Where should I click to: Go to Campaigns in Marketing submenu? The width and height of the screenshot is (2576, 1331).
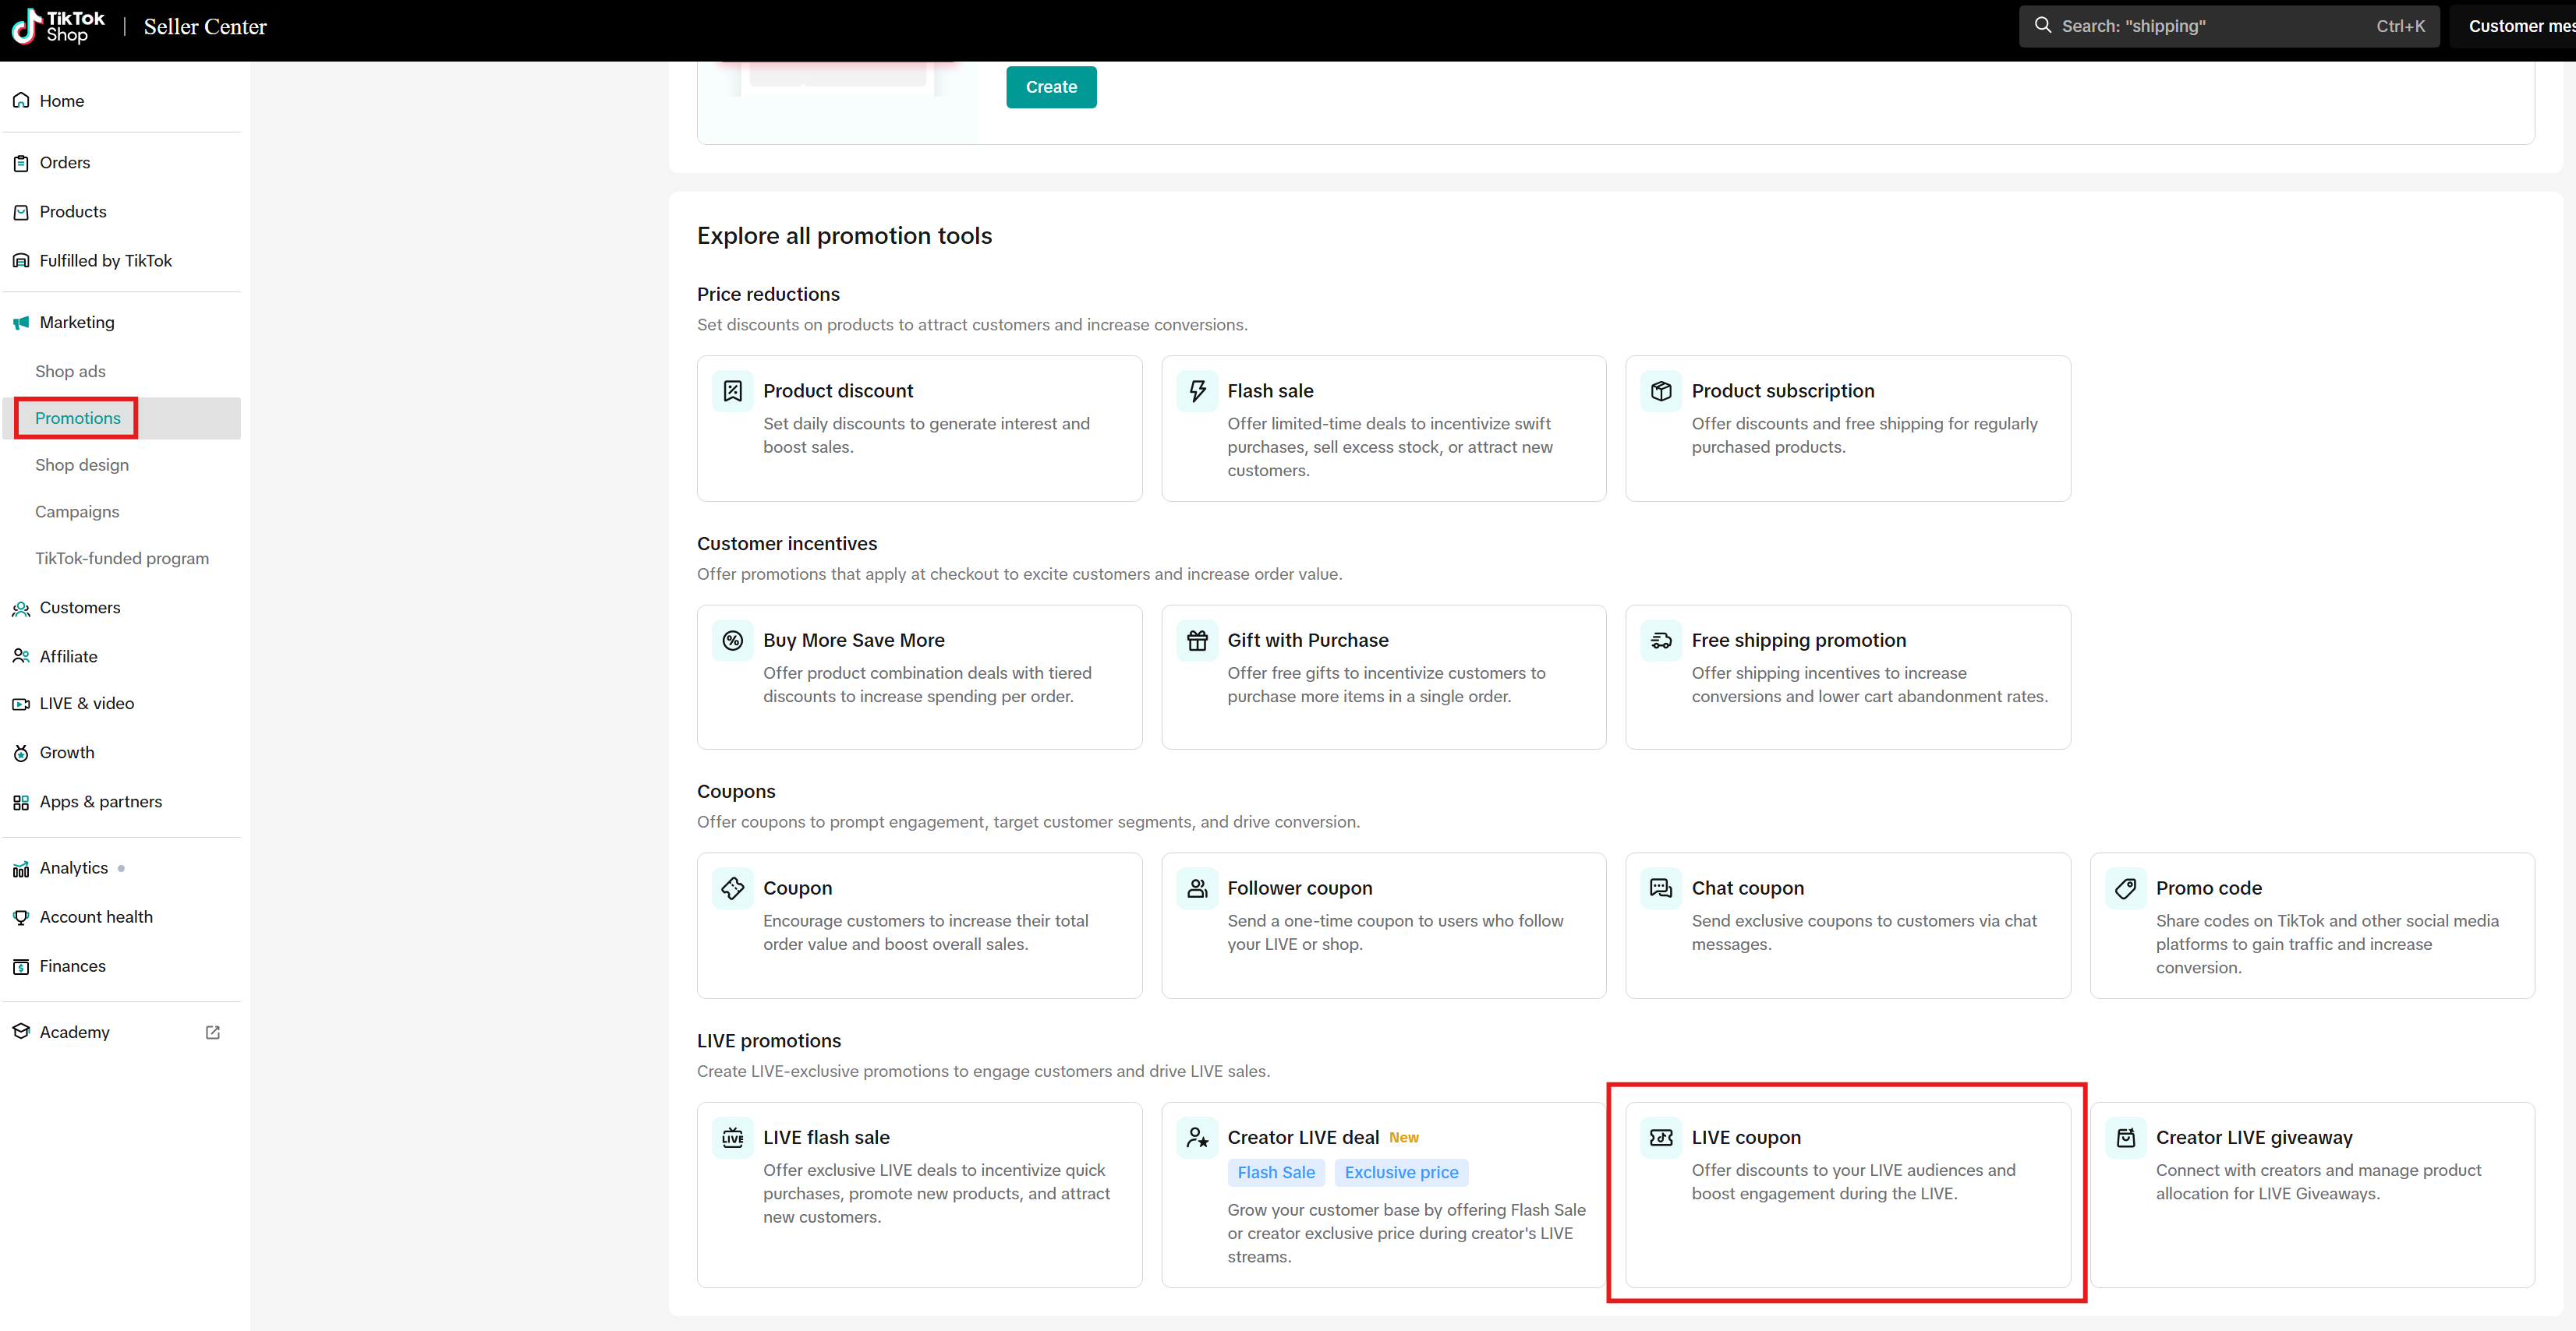[77, 512]
